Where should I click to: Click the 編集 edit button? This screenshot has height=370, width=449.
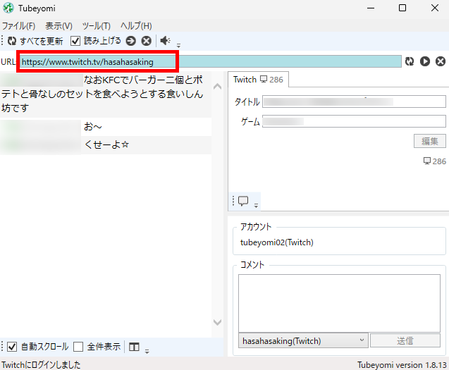click(x=430, y=141)
